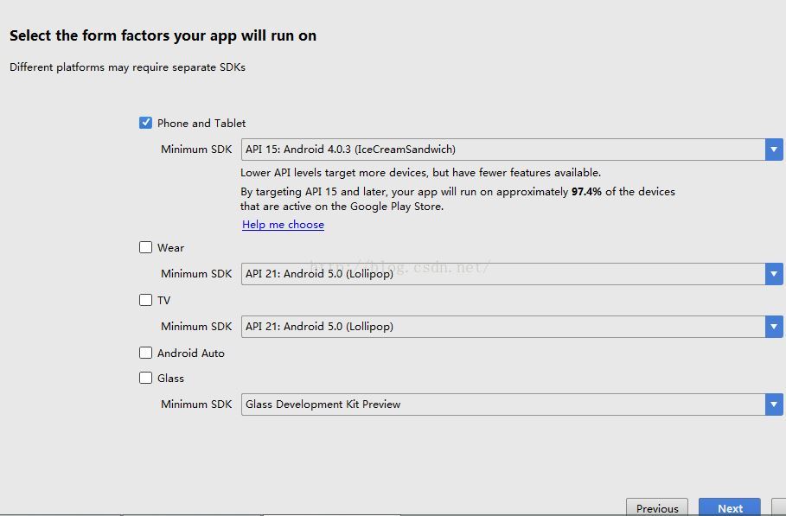Image resolution: width=786 pixels, height=516 pixels.
Task: Uncheck the Phone and Tablet checkbox
Action: click(146, 123)
